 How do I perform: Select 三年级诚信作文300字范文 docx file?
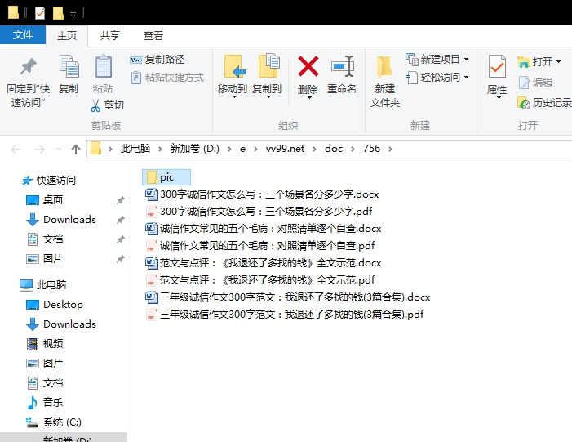coord(287,297)
